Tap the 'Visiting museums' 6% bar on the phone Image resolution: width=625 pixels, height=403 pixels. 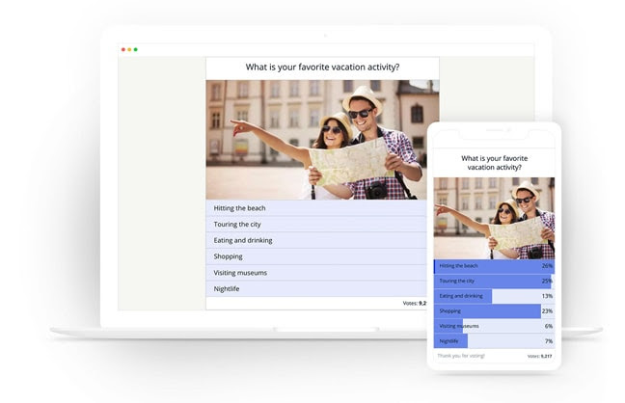tap(494, 326)
